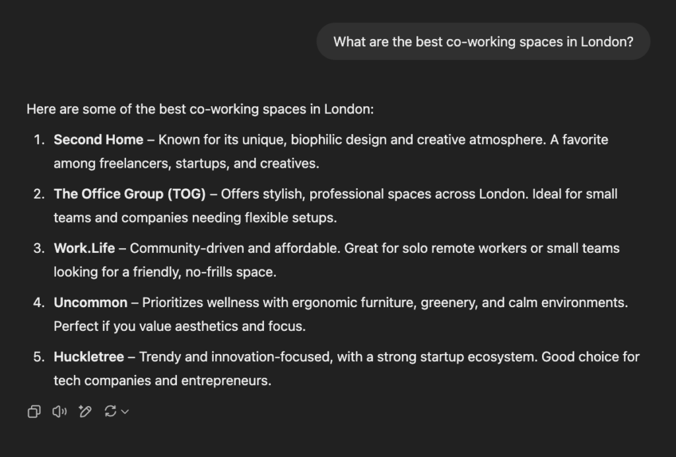The height and width of the screenshot is (457, 676).
Task: Expand the chevron next to regenerate
Action: pyautogui.click(x=125, y=412)
